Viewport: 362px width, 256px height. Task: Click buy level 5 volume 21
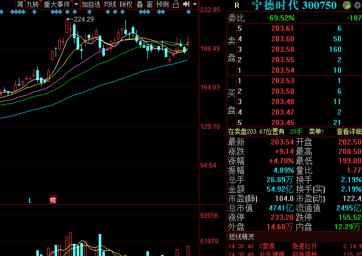click(x=337, y=123)
